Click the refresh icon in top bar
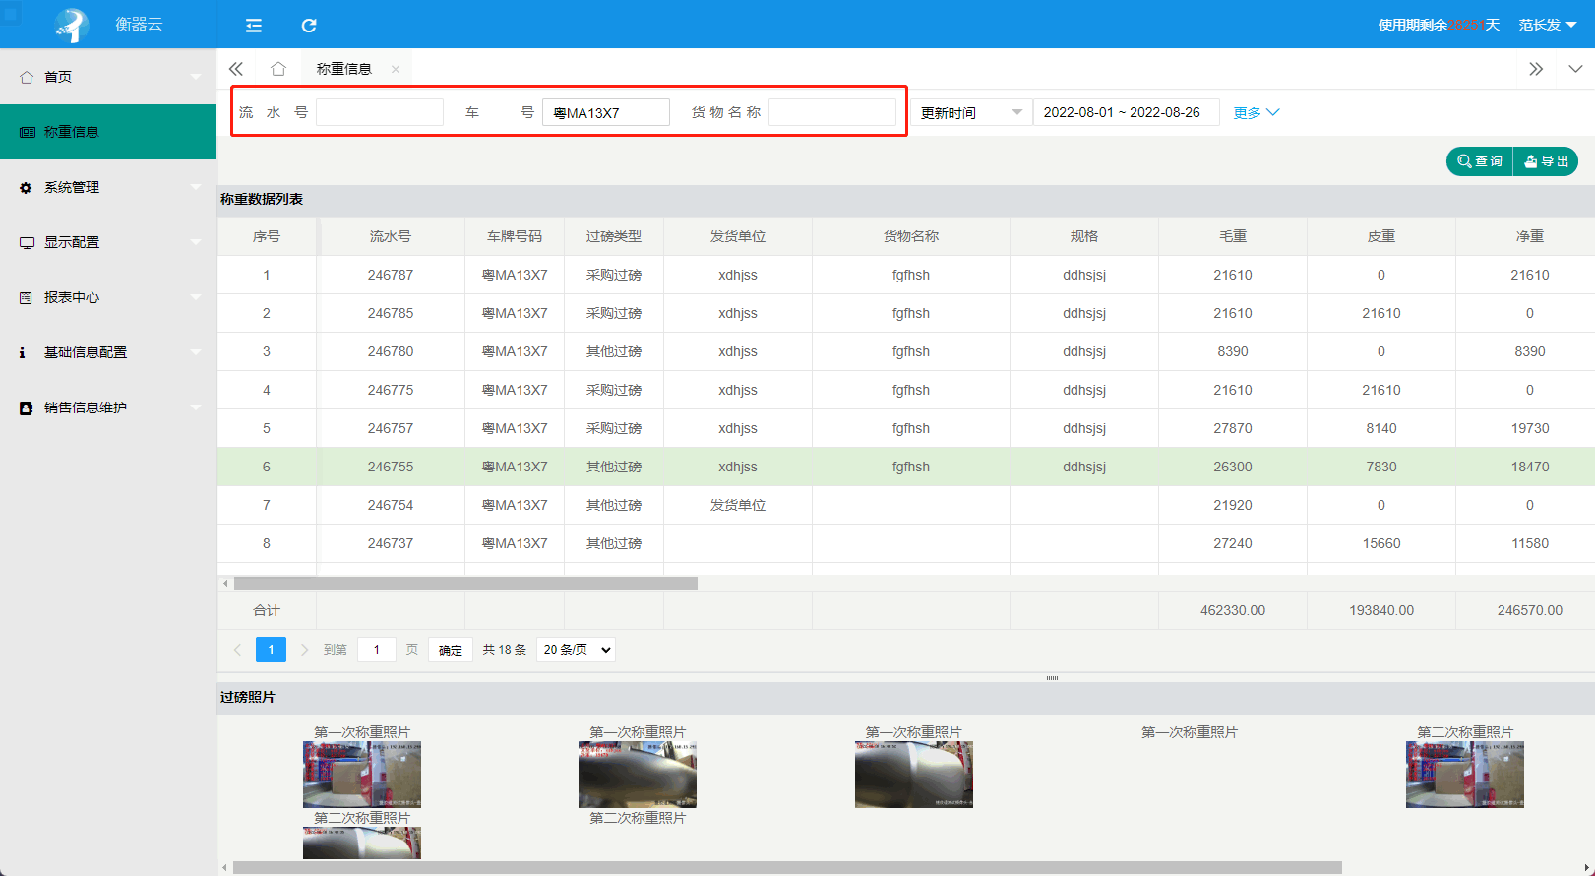1595x876 pixels. (309, 26)
